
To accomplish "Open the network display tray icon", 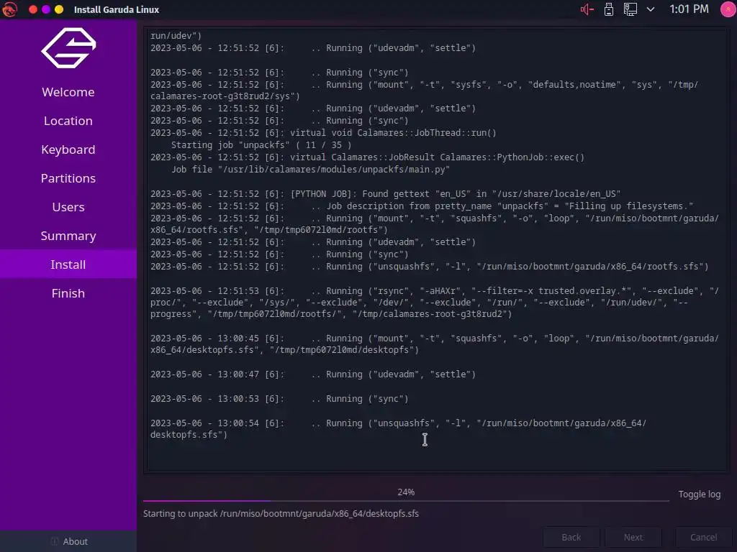I will [x=630, y=9].
